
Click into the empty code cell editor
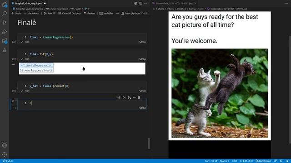point(82,103)
